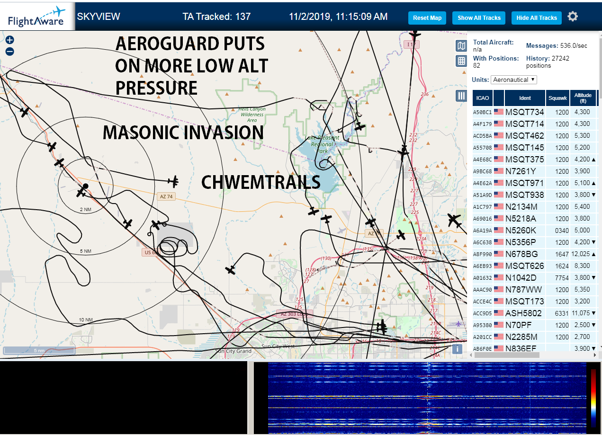Click the date and time in the header
The width and height of the screenshot is (602, 435).
pos(338,17)
